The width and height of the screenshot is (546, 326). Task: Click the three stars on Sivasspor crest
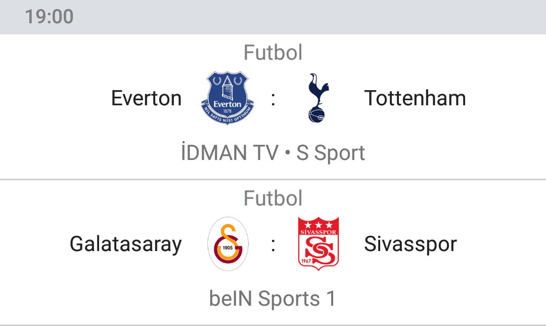[x=318, y=225]
